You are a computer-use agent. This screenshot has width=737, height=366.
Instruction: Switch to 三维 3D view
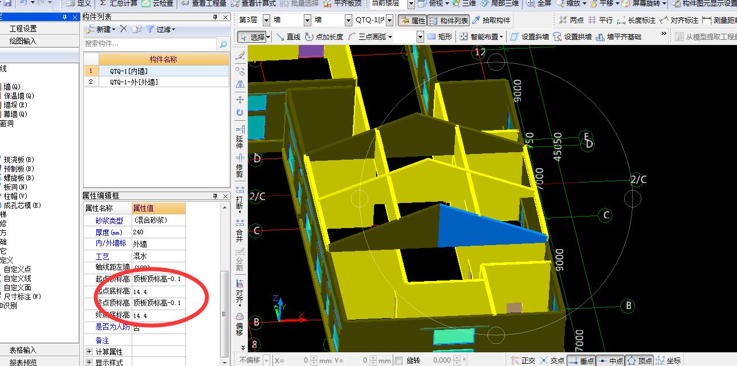(463, 3)
